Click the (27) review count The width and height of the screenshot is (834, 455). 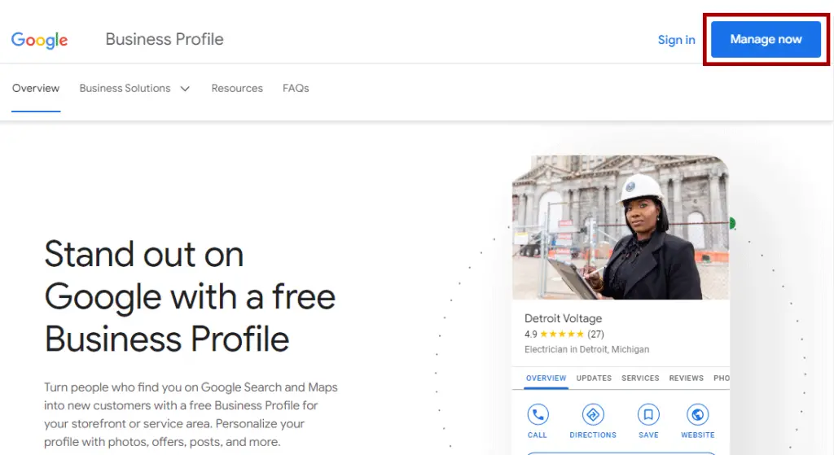coord(595,335)
